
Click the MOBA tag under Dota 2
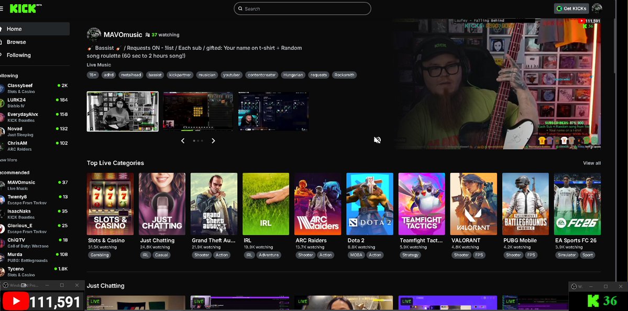[x=356, y=255]
